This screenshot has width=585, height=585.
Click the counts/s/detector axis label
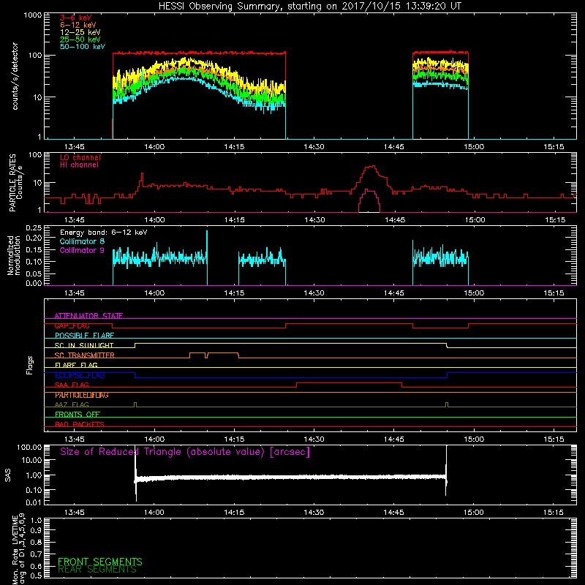pyautogui.click(x=15, y=76)
